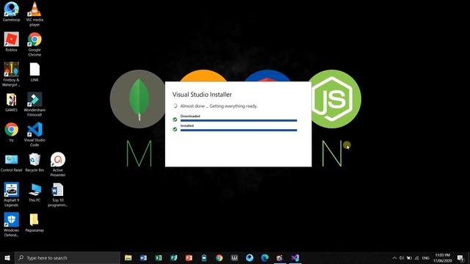Select the Pagsasanay folder icon
The width and height of the screenshot is (470, 264).
pyautogui.click(x=35, y=223)
